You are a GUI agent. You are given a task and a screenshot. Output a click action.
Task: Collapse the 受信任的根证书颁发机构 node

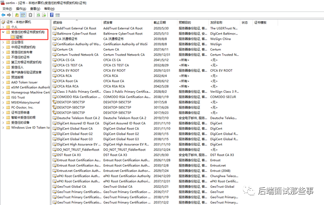(3, 32)
